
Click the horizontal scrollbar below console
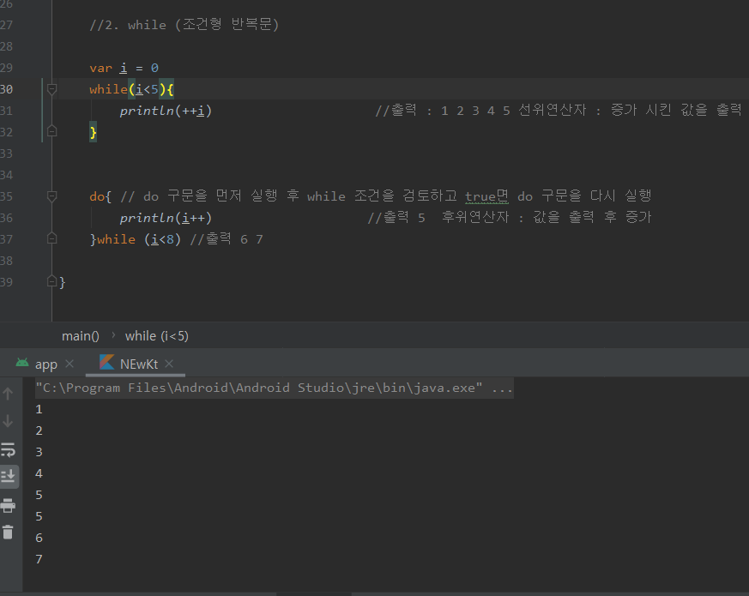click(x=314, y=594)
